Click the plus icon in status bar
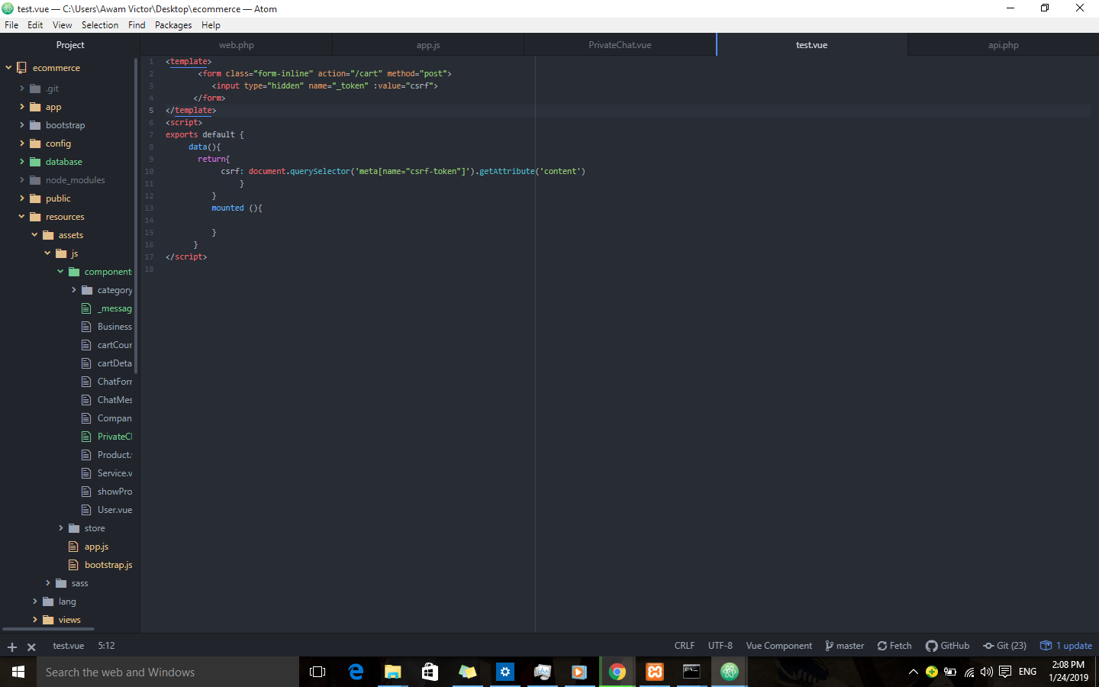1099x687 pixels. point(12,647)
